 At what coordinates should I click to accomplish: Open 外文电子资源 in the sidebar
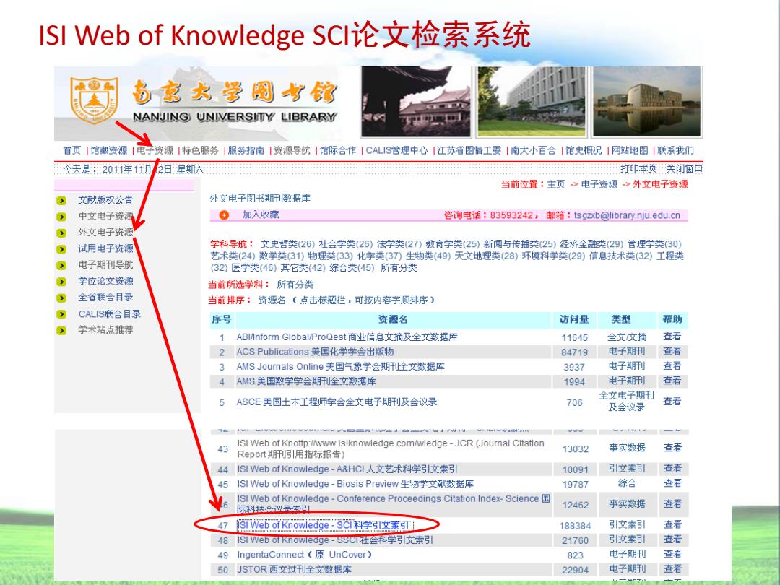tap(105, 233)
